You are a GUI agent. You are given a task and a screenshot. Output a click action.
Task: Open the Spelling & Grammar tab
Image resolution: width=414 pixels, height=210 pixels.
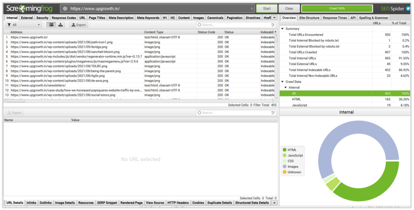pyautogui.click(x=374, y=18)
